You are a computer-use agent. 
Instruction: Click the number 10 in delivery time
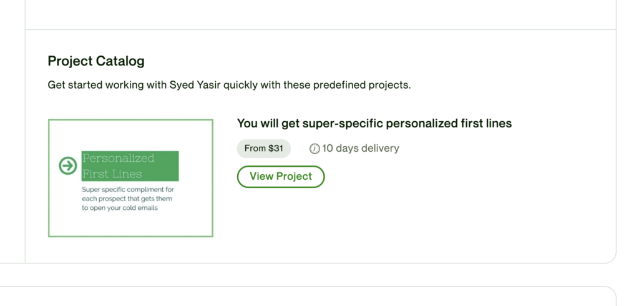(328, 149)
